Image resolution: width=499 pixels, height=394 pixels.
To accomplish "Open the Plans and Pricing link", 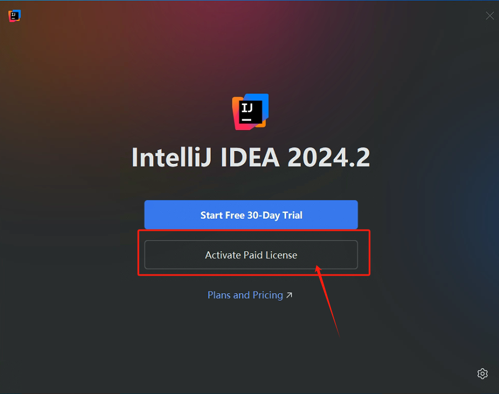I will point(245,295).
